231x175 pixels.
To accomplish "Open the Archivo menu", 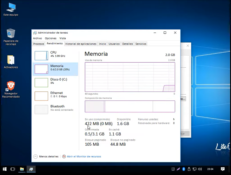I will [37, 38].
